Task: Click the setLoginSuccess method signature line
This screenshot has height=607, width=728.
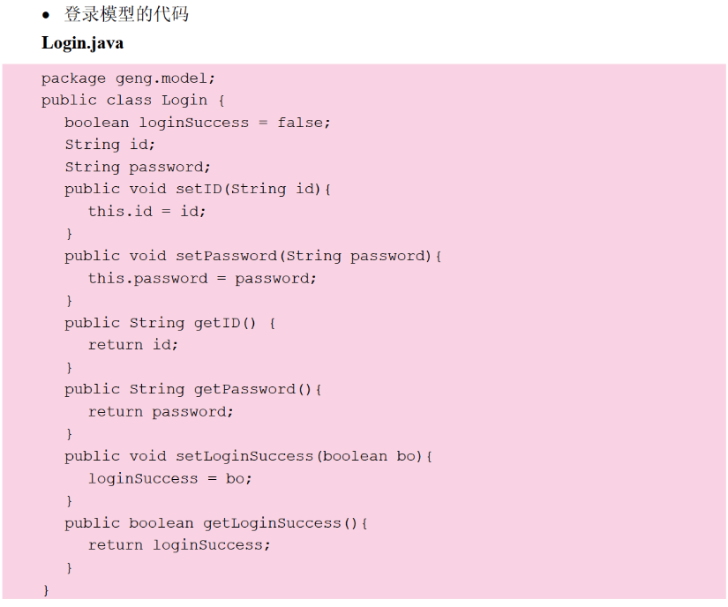Action: coord(248,456)
